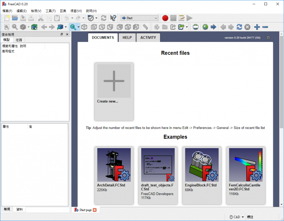Expand the link actions dropdown arrow

pyautogui.click(x=187, y=27)
